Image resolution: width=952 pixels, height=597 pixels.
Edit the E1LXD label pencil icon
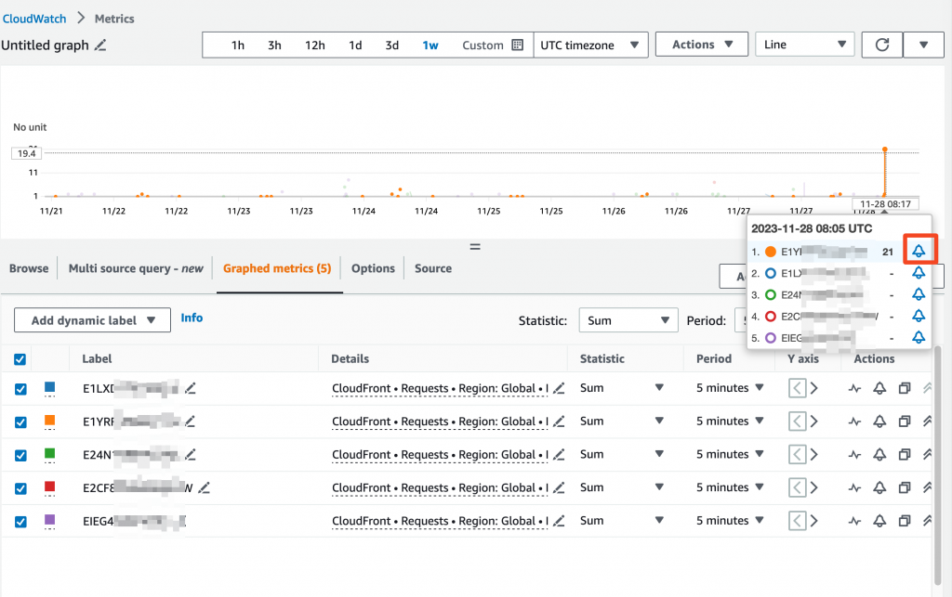click(x=191, y=388)
